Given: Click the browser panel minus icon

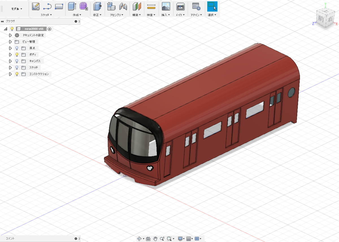Looking at the screenshot, I should [x=76, y=21].
